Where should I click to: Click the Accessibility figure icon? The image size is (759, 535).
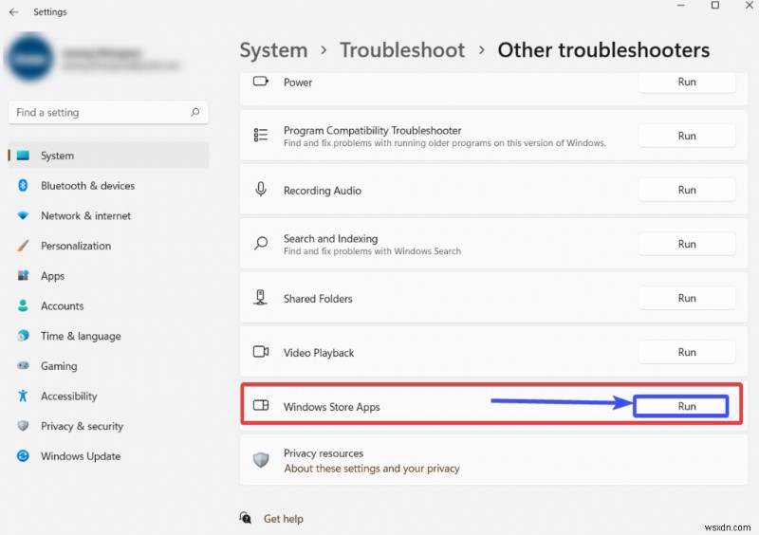23,396
